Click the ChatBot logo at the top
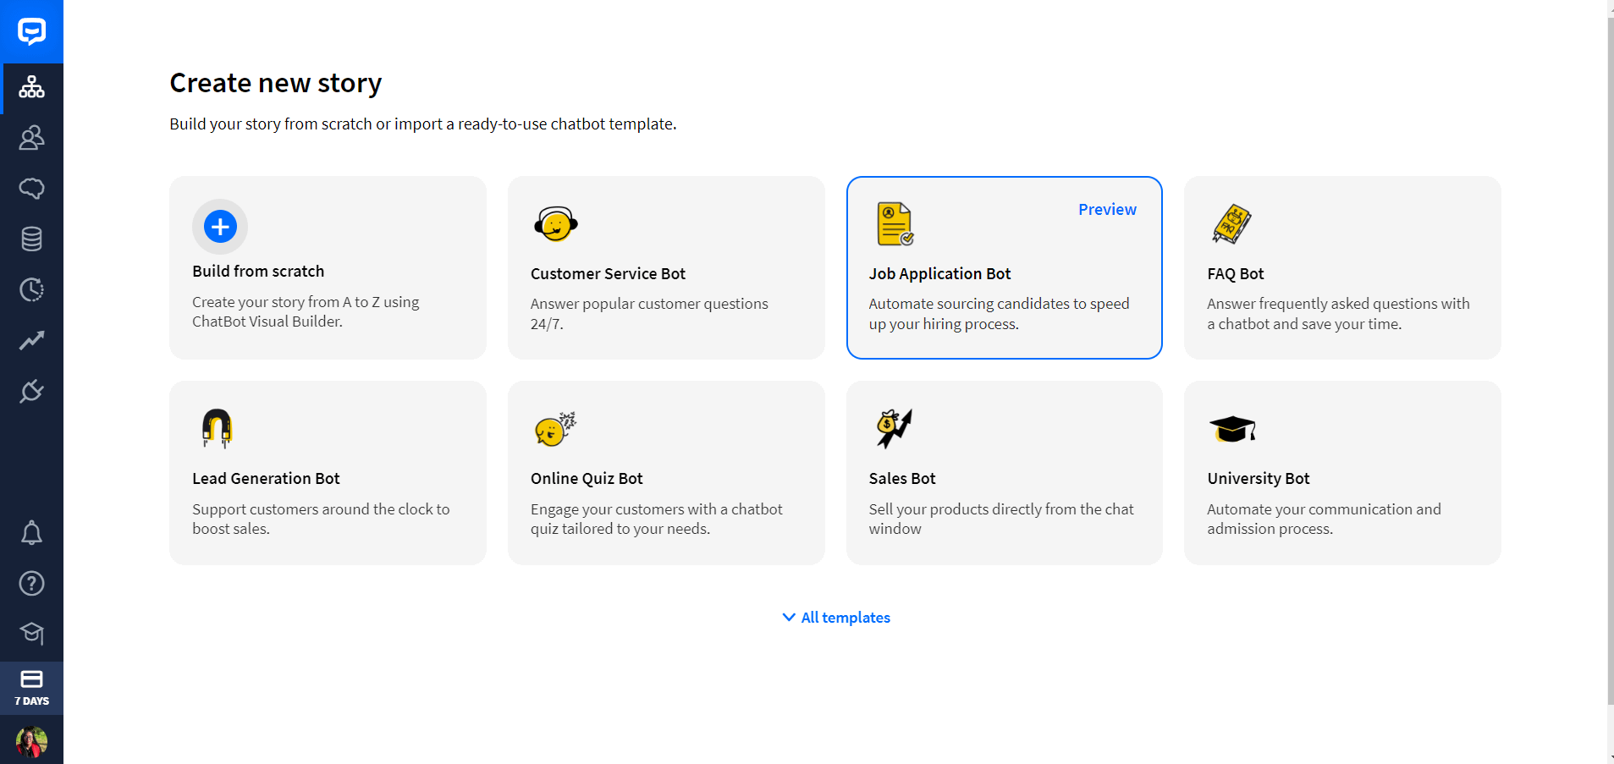The image size is (1614, 764). [32, 31]
